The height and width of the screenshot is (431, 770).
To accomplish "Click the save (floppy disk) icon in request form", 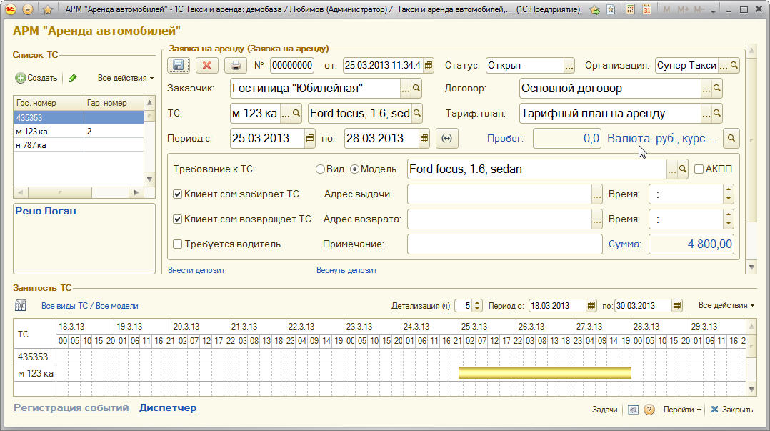I will point(178,65).
